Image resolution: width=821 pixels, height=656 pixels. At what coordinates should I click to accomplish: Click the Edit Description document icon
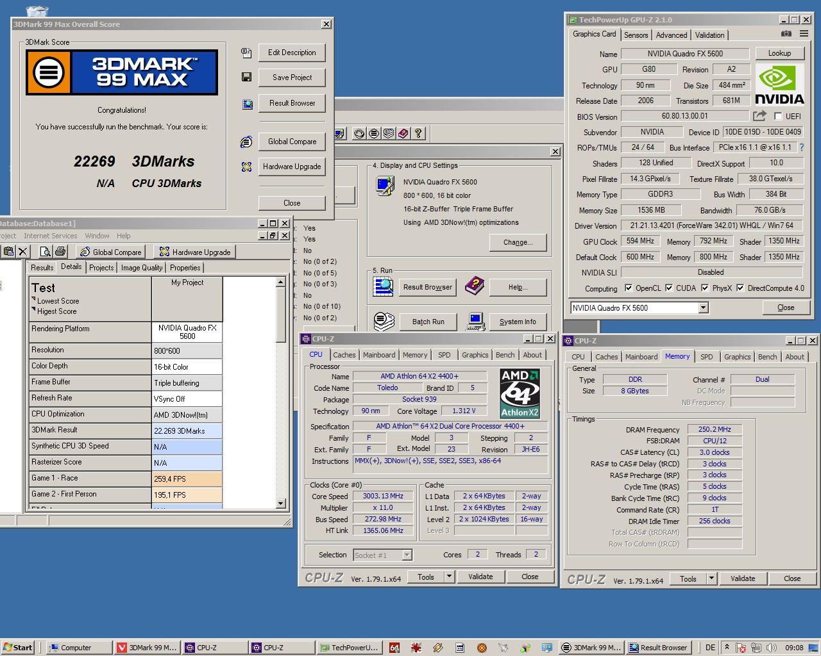click(x=246, y=53)
